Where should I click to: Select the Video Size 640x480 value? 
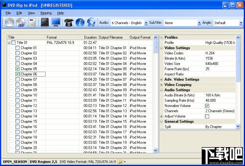tap(220, 64)
